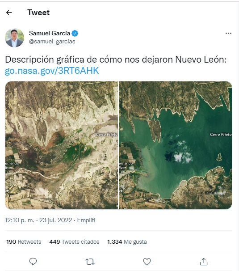View the 190 Retweets list
The image size is (239, 271).
point(24,241)
